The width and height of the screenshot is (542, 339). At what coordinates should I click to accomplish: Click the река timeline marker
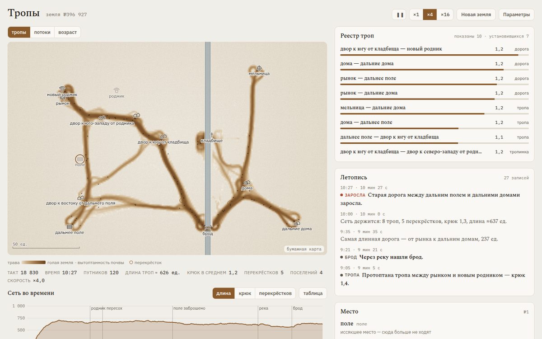(x=264, y=308)
